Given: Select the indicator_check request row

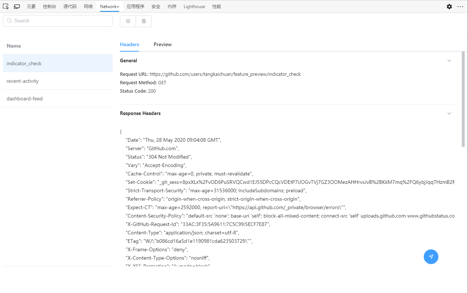Looking at the screenshot, I should coord(24,64).
